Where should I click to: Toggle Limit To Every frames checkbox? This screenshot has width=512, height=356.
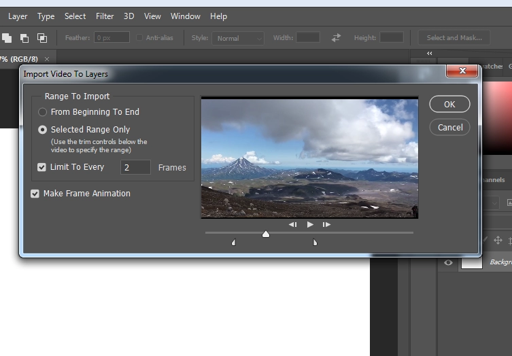tap(41, 167)
